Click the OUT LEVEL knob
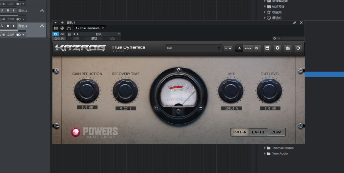 (x=269, y=91)
